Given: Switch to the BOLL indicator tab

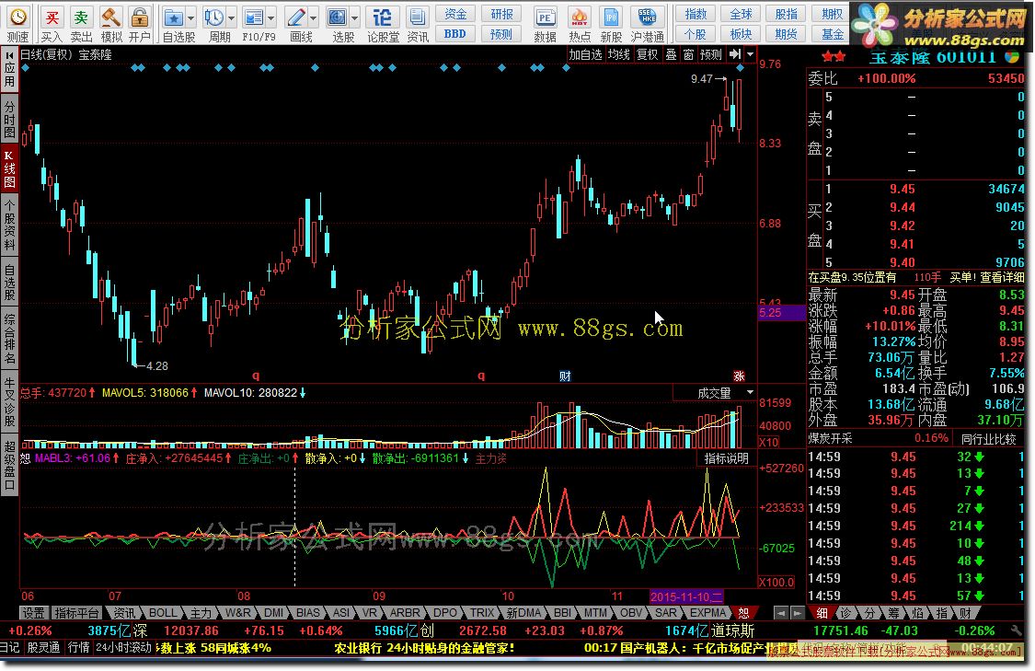Looking at the screenshot, I should (x=162, y=613).
